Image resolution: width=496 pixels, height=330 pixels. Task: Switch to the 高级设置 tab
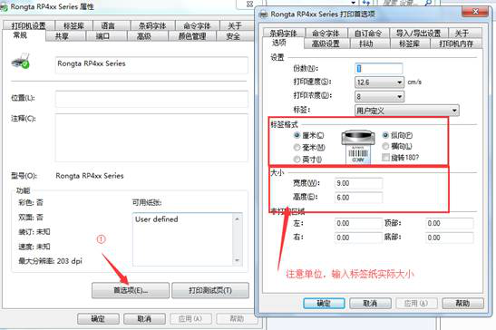326,44
